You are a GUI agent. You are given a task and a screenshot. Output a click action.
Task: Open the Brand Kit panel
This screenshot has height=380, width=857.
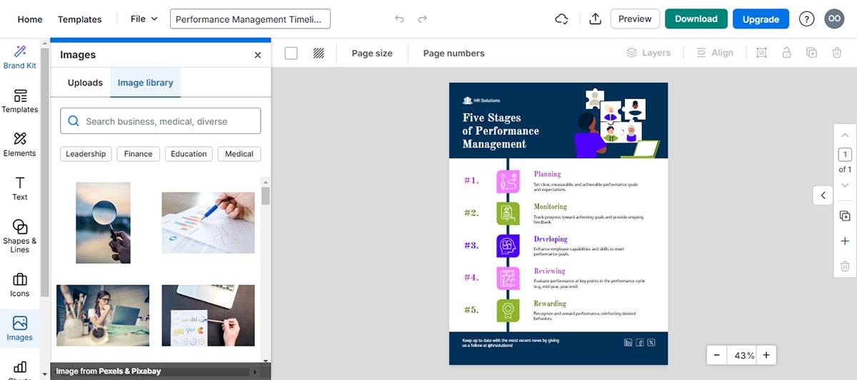click(x=20, y=57)
